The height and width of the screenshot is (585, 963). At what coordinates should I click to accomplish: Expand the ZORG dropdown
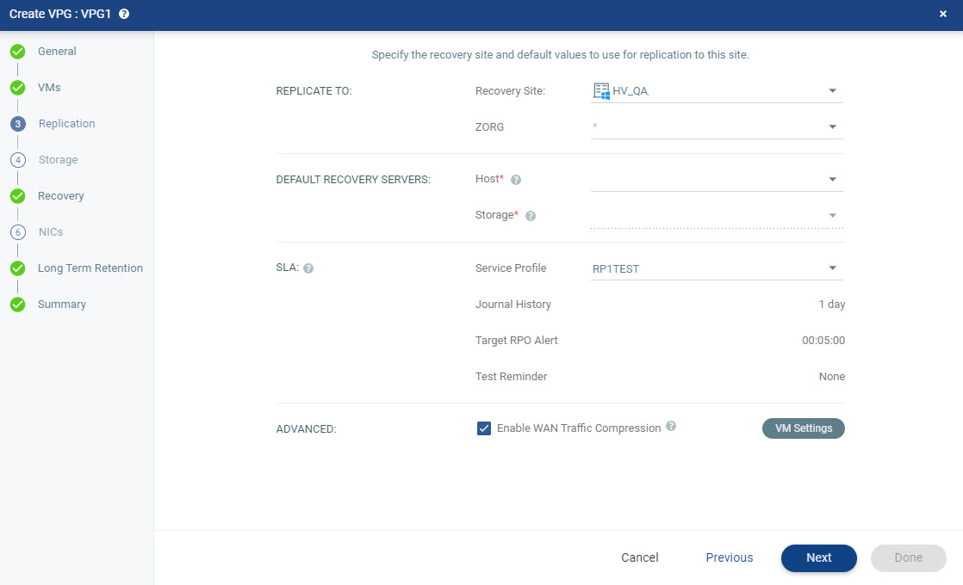pos(717,127)
